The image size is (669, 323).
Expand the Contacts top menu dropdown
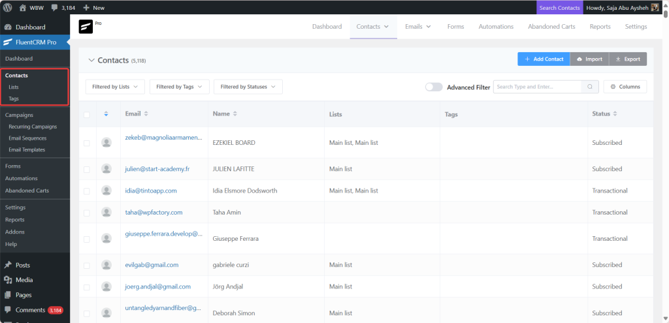point(373,26)
